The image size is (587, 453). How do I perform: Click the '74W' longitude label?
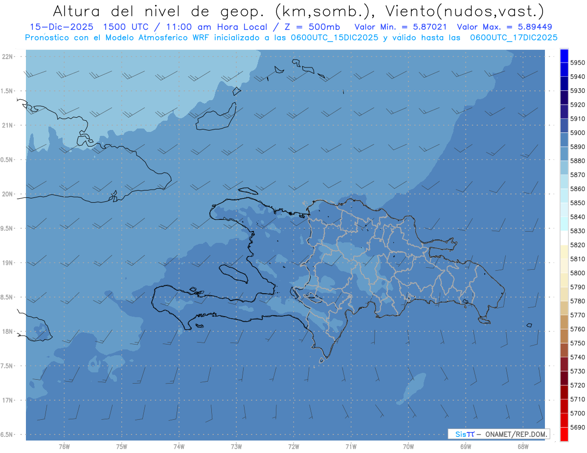(x=179, y=447)
